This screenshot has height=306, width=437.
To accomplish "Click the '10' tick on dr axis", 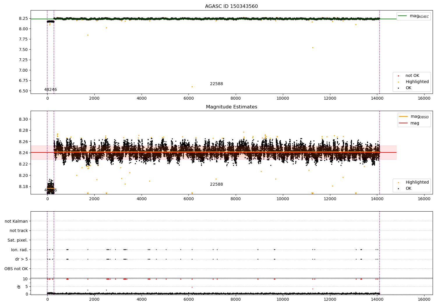I will [25, 279].
